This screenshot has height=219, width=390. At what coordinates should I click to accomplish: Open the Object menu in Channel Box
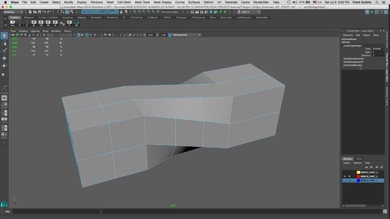(x=366, y=35)
